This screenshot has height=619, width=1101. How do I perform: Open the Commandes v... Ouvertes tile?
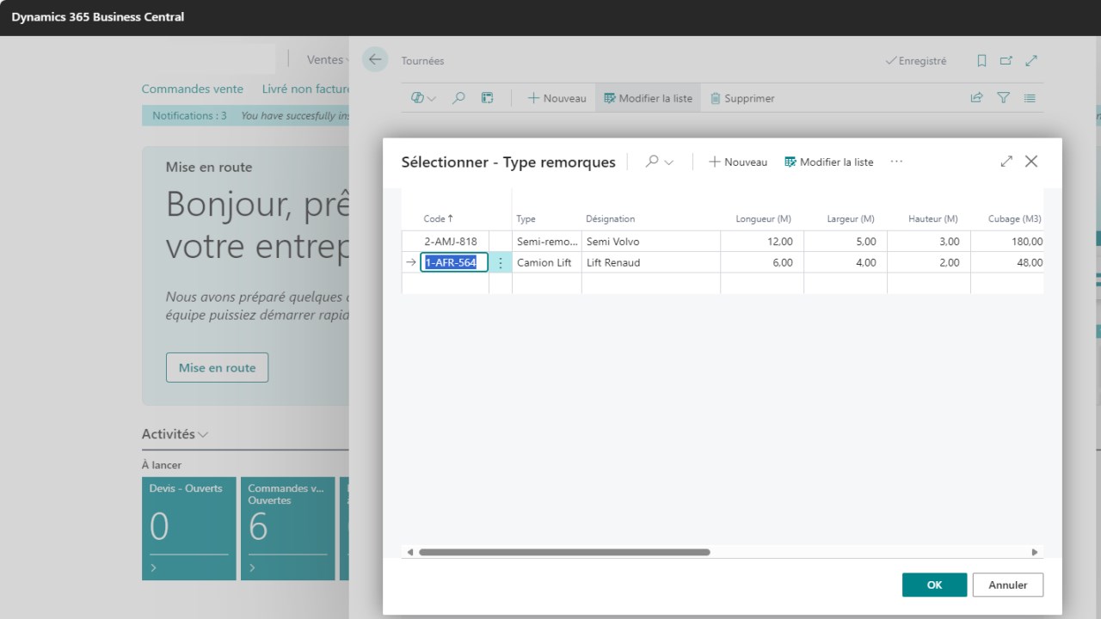288,528
